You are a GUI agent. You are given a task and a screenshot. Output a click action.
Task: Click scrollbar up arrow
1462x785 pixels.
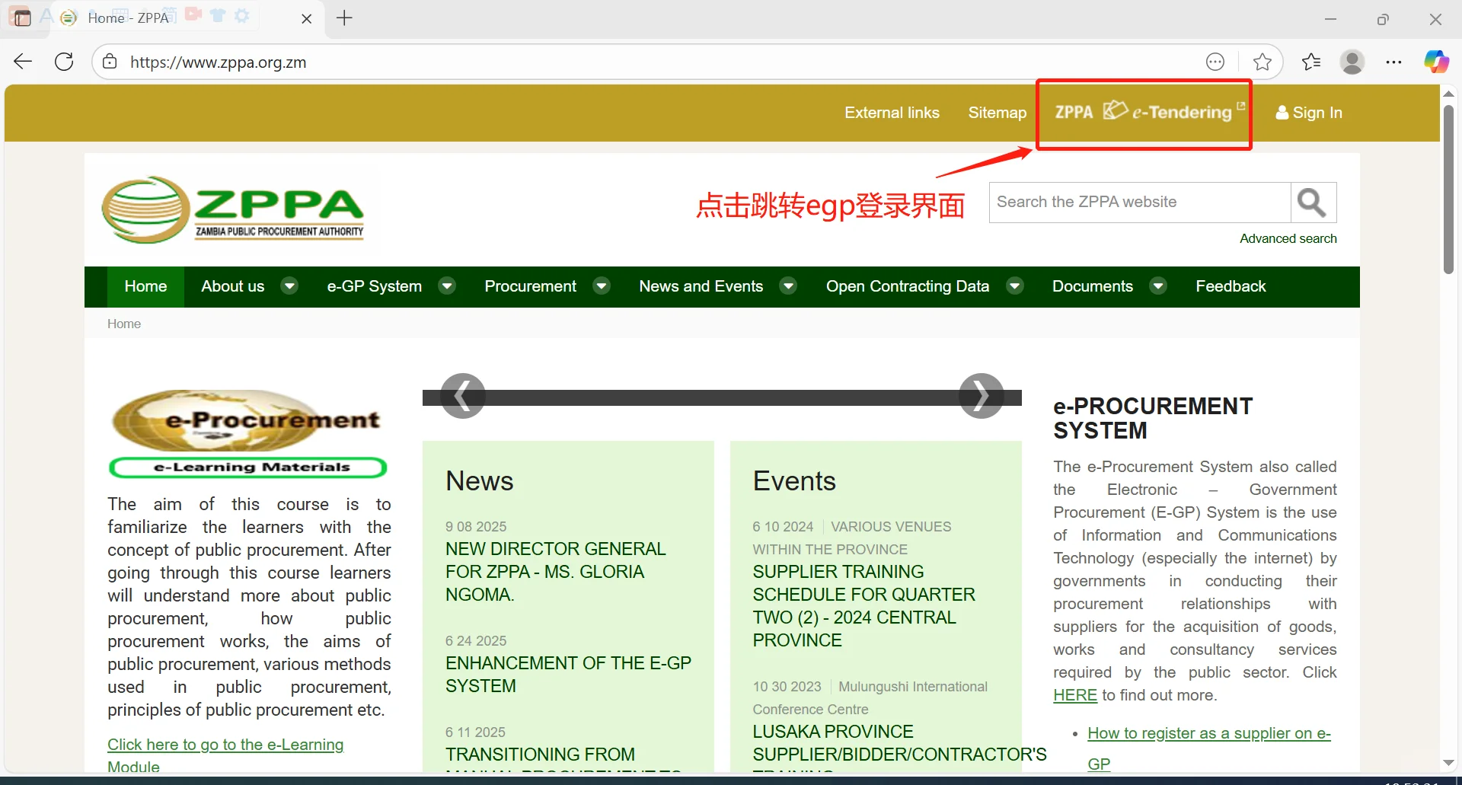(1448, 93)
